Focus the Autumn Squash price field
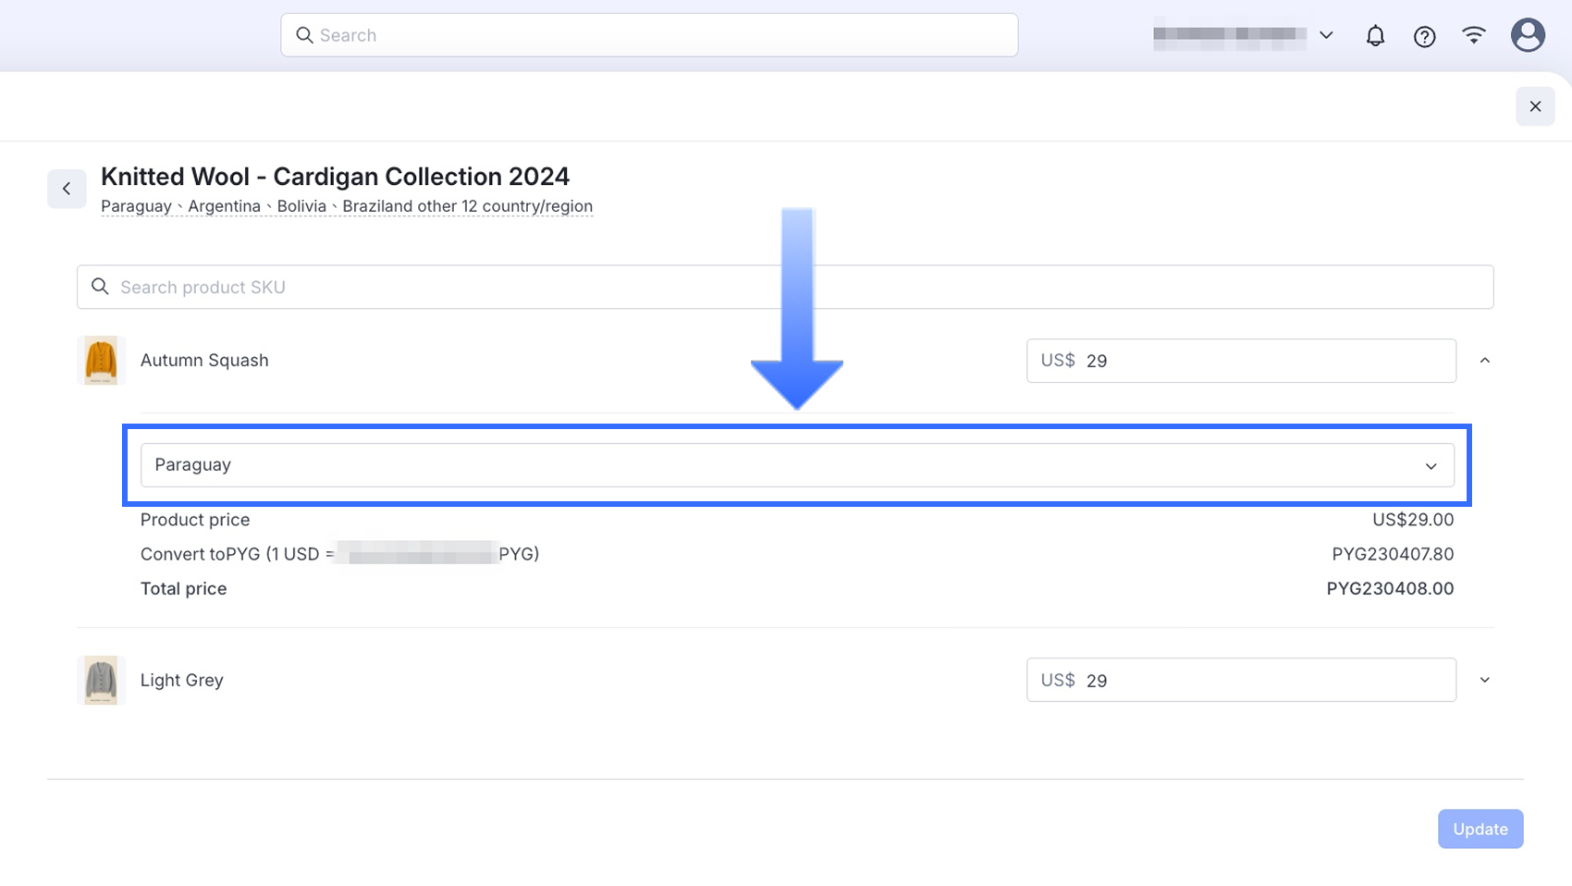Image resolution: width=1572 pixels, height=886 pixels. [x=1265, y=361]
